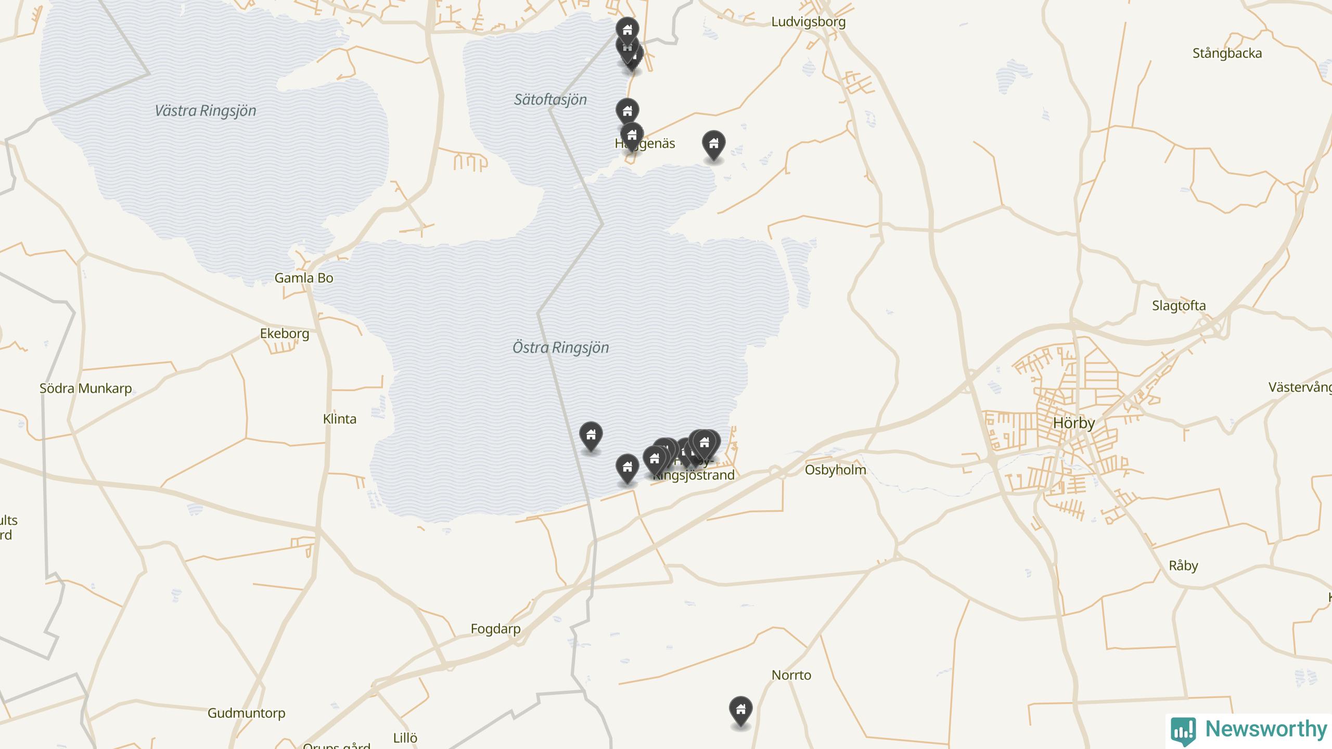Select the Östra Ringsjön lake label
Viewport: 1332px width, 749px height.
[560, 347]
